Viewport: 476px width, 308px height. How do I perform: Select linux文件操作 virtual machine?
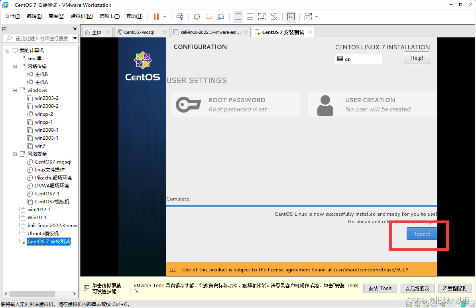coord(50,170)
